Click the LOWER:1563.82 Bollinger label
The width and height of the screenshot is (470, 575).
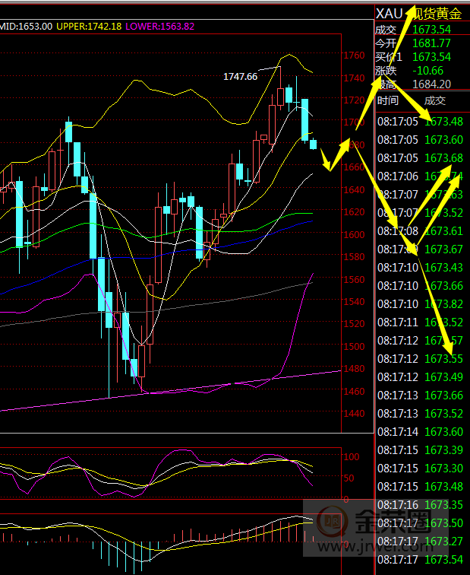[x=159, y=26]
